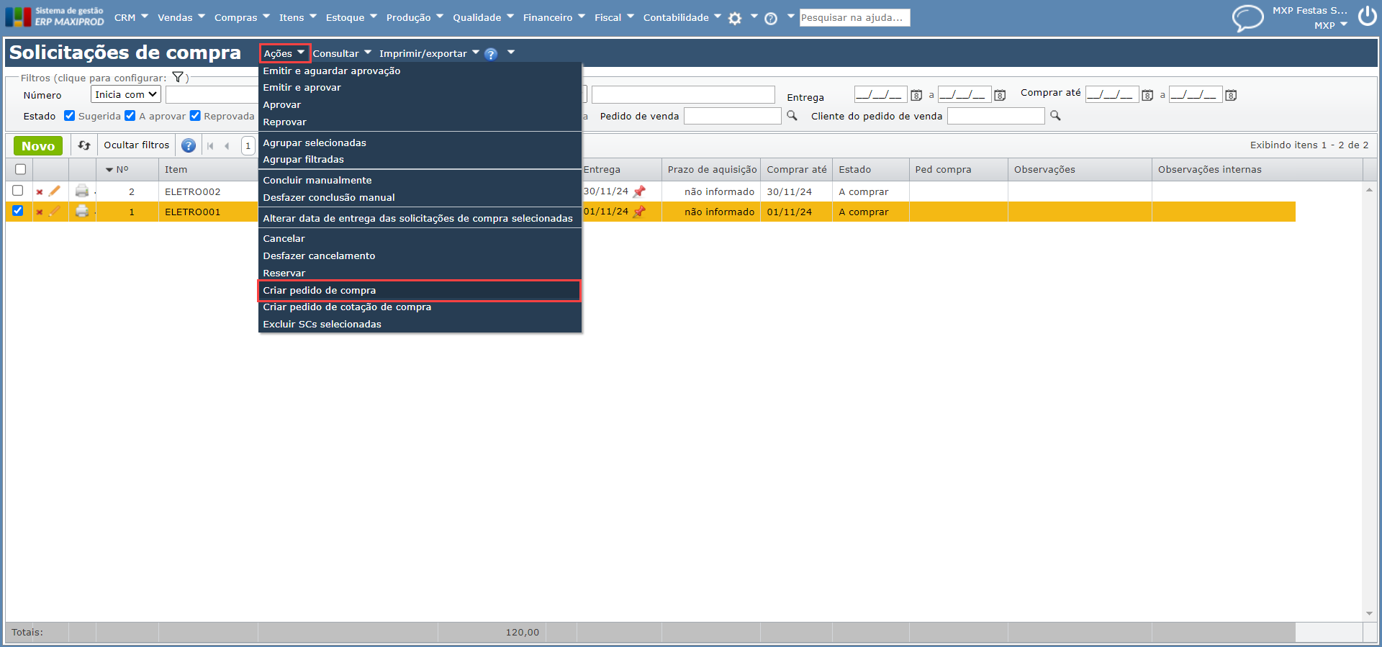Print request number 2
Viewport: 1382px width, 647px height.
pyautogui.click(x=82, y=191)
